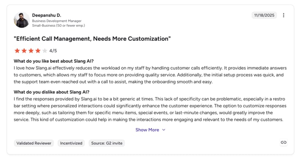Open the three-dot options menu

pos(283,15)
